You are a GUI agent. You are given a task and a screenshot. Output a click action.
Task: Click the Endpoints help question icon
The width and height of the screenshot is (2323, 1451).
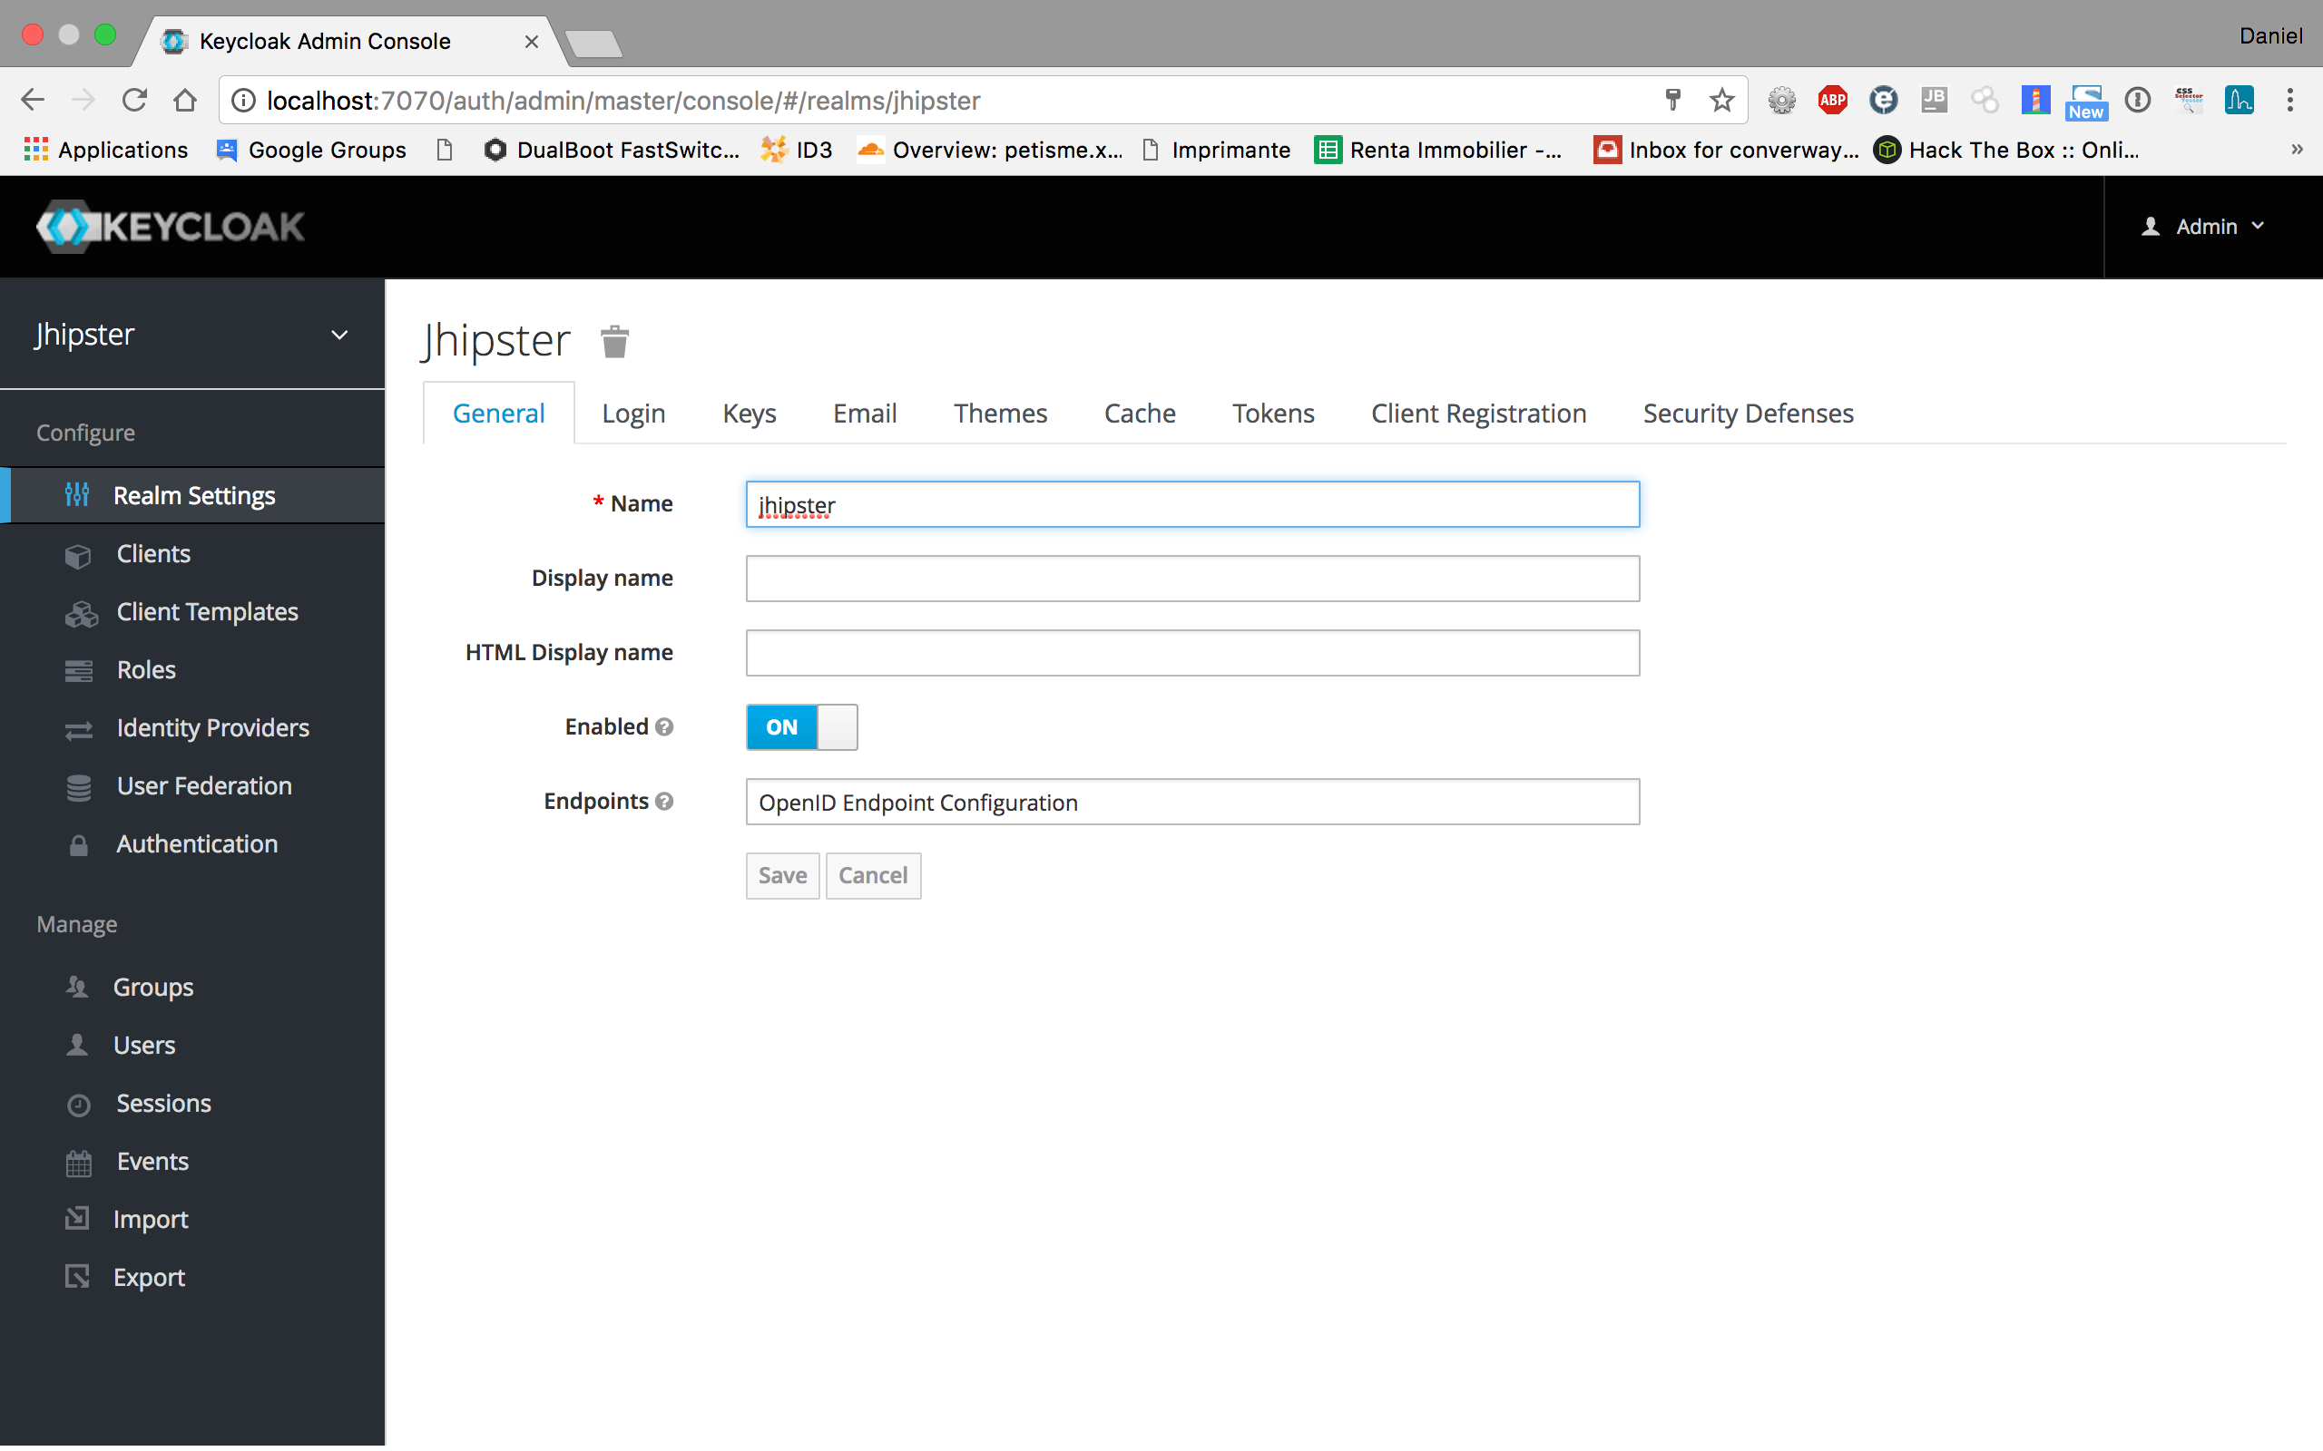[664, 802]
